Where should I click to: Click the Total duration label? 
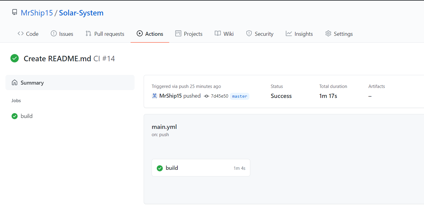click(333, 86)
